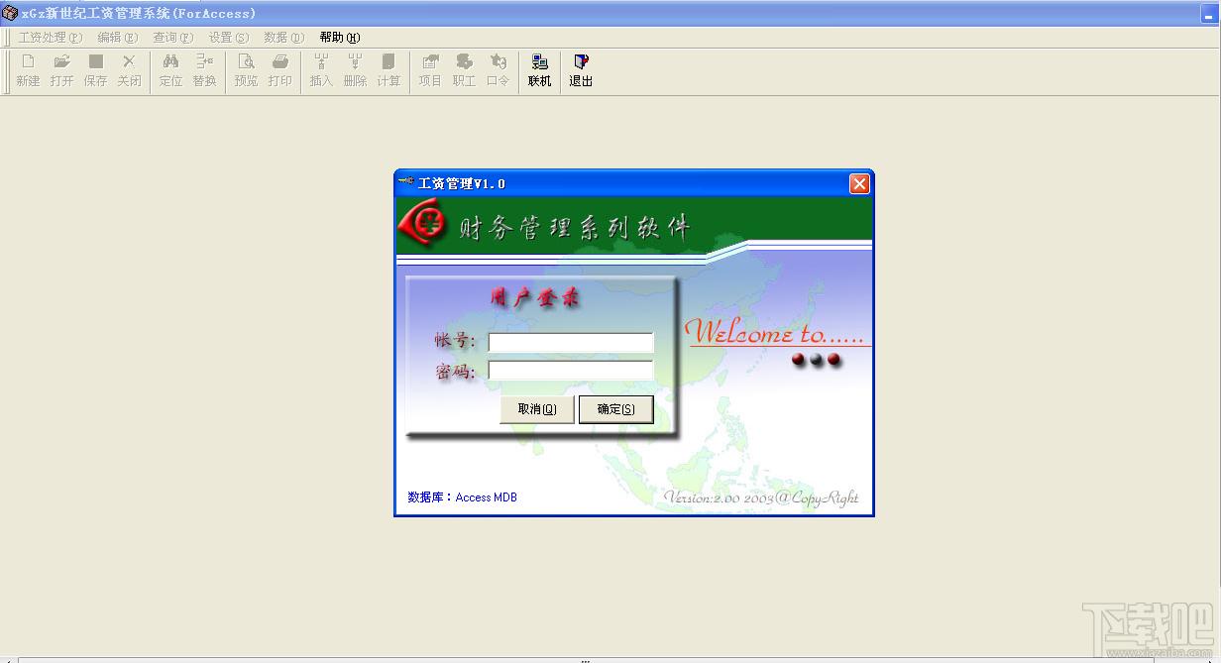Select the 替换 (Replace) toolbar icon
1221x663 pixels.
tap(204, 70)
